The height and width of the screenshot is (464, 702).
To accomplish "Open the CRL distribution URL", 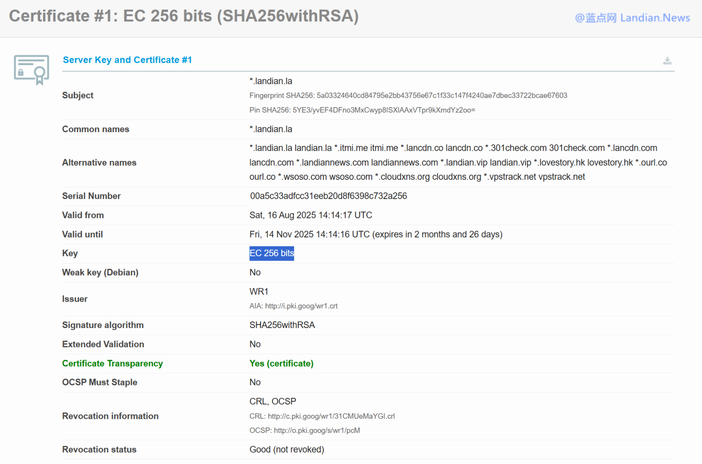I will 331,416.
